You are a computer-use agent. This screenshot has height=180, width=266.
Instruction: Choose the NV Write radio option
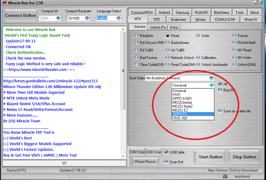[234, 58]
